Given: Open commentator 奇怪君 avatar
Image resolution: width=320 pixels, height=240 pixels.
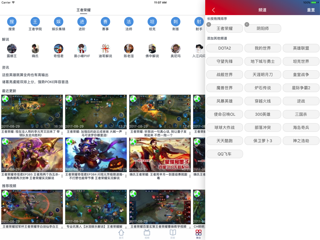Looking at the screenshot, I should pyautogui.click(x=59, y=49).
